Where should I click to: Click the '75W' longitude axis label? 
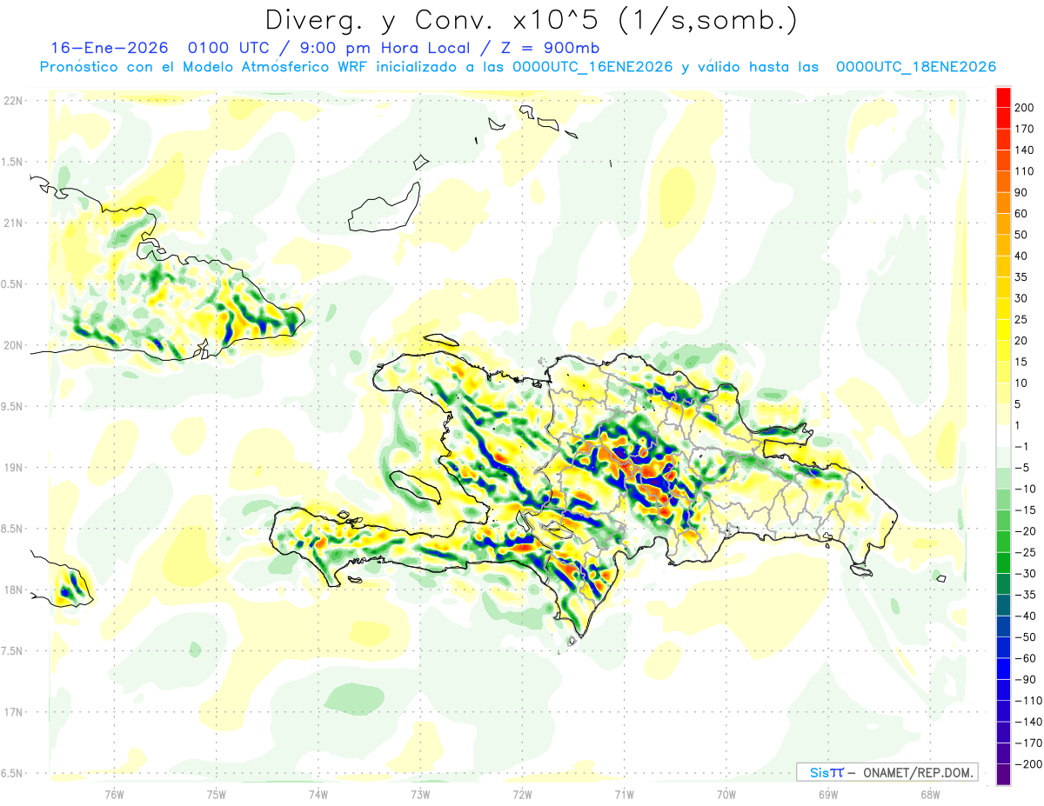pos(217,794)
